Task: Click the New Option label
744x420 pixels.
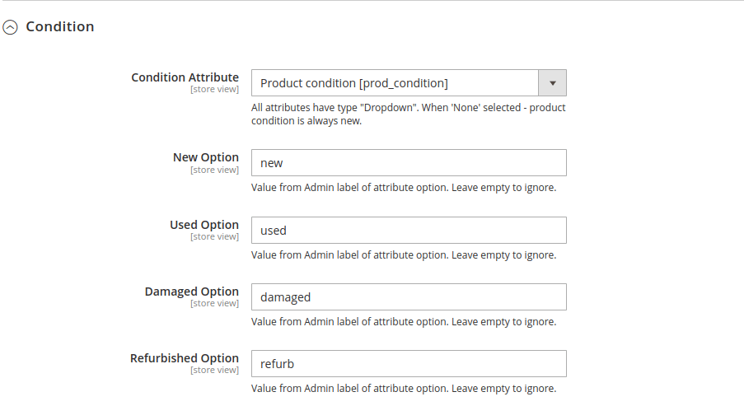Action: pyautogui.click(x=206, y=157)
